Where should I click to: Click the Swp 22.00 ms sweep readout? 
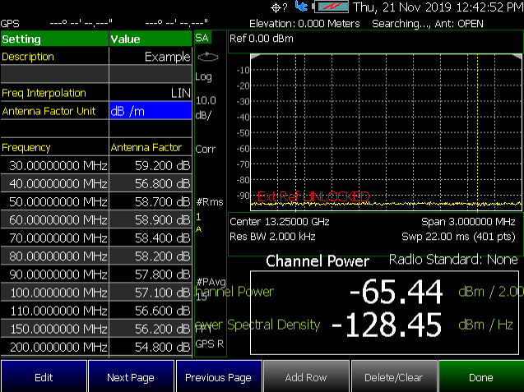click(458, 237)
